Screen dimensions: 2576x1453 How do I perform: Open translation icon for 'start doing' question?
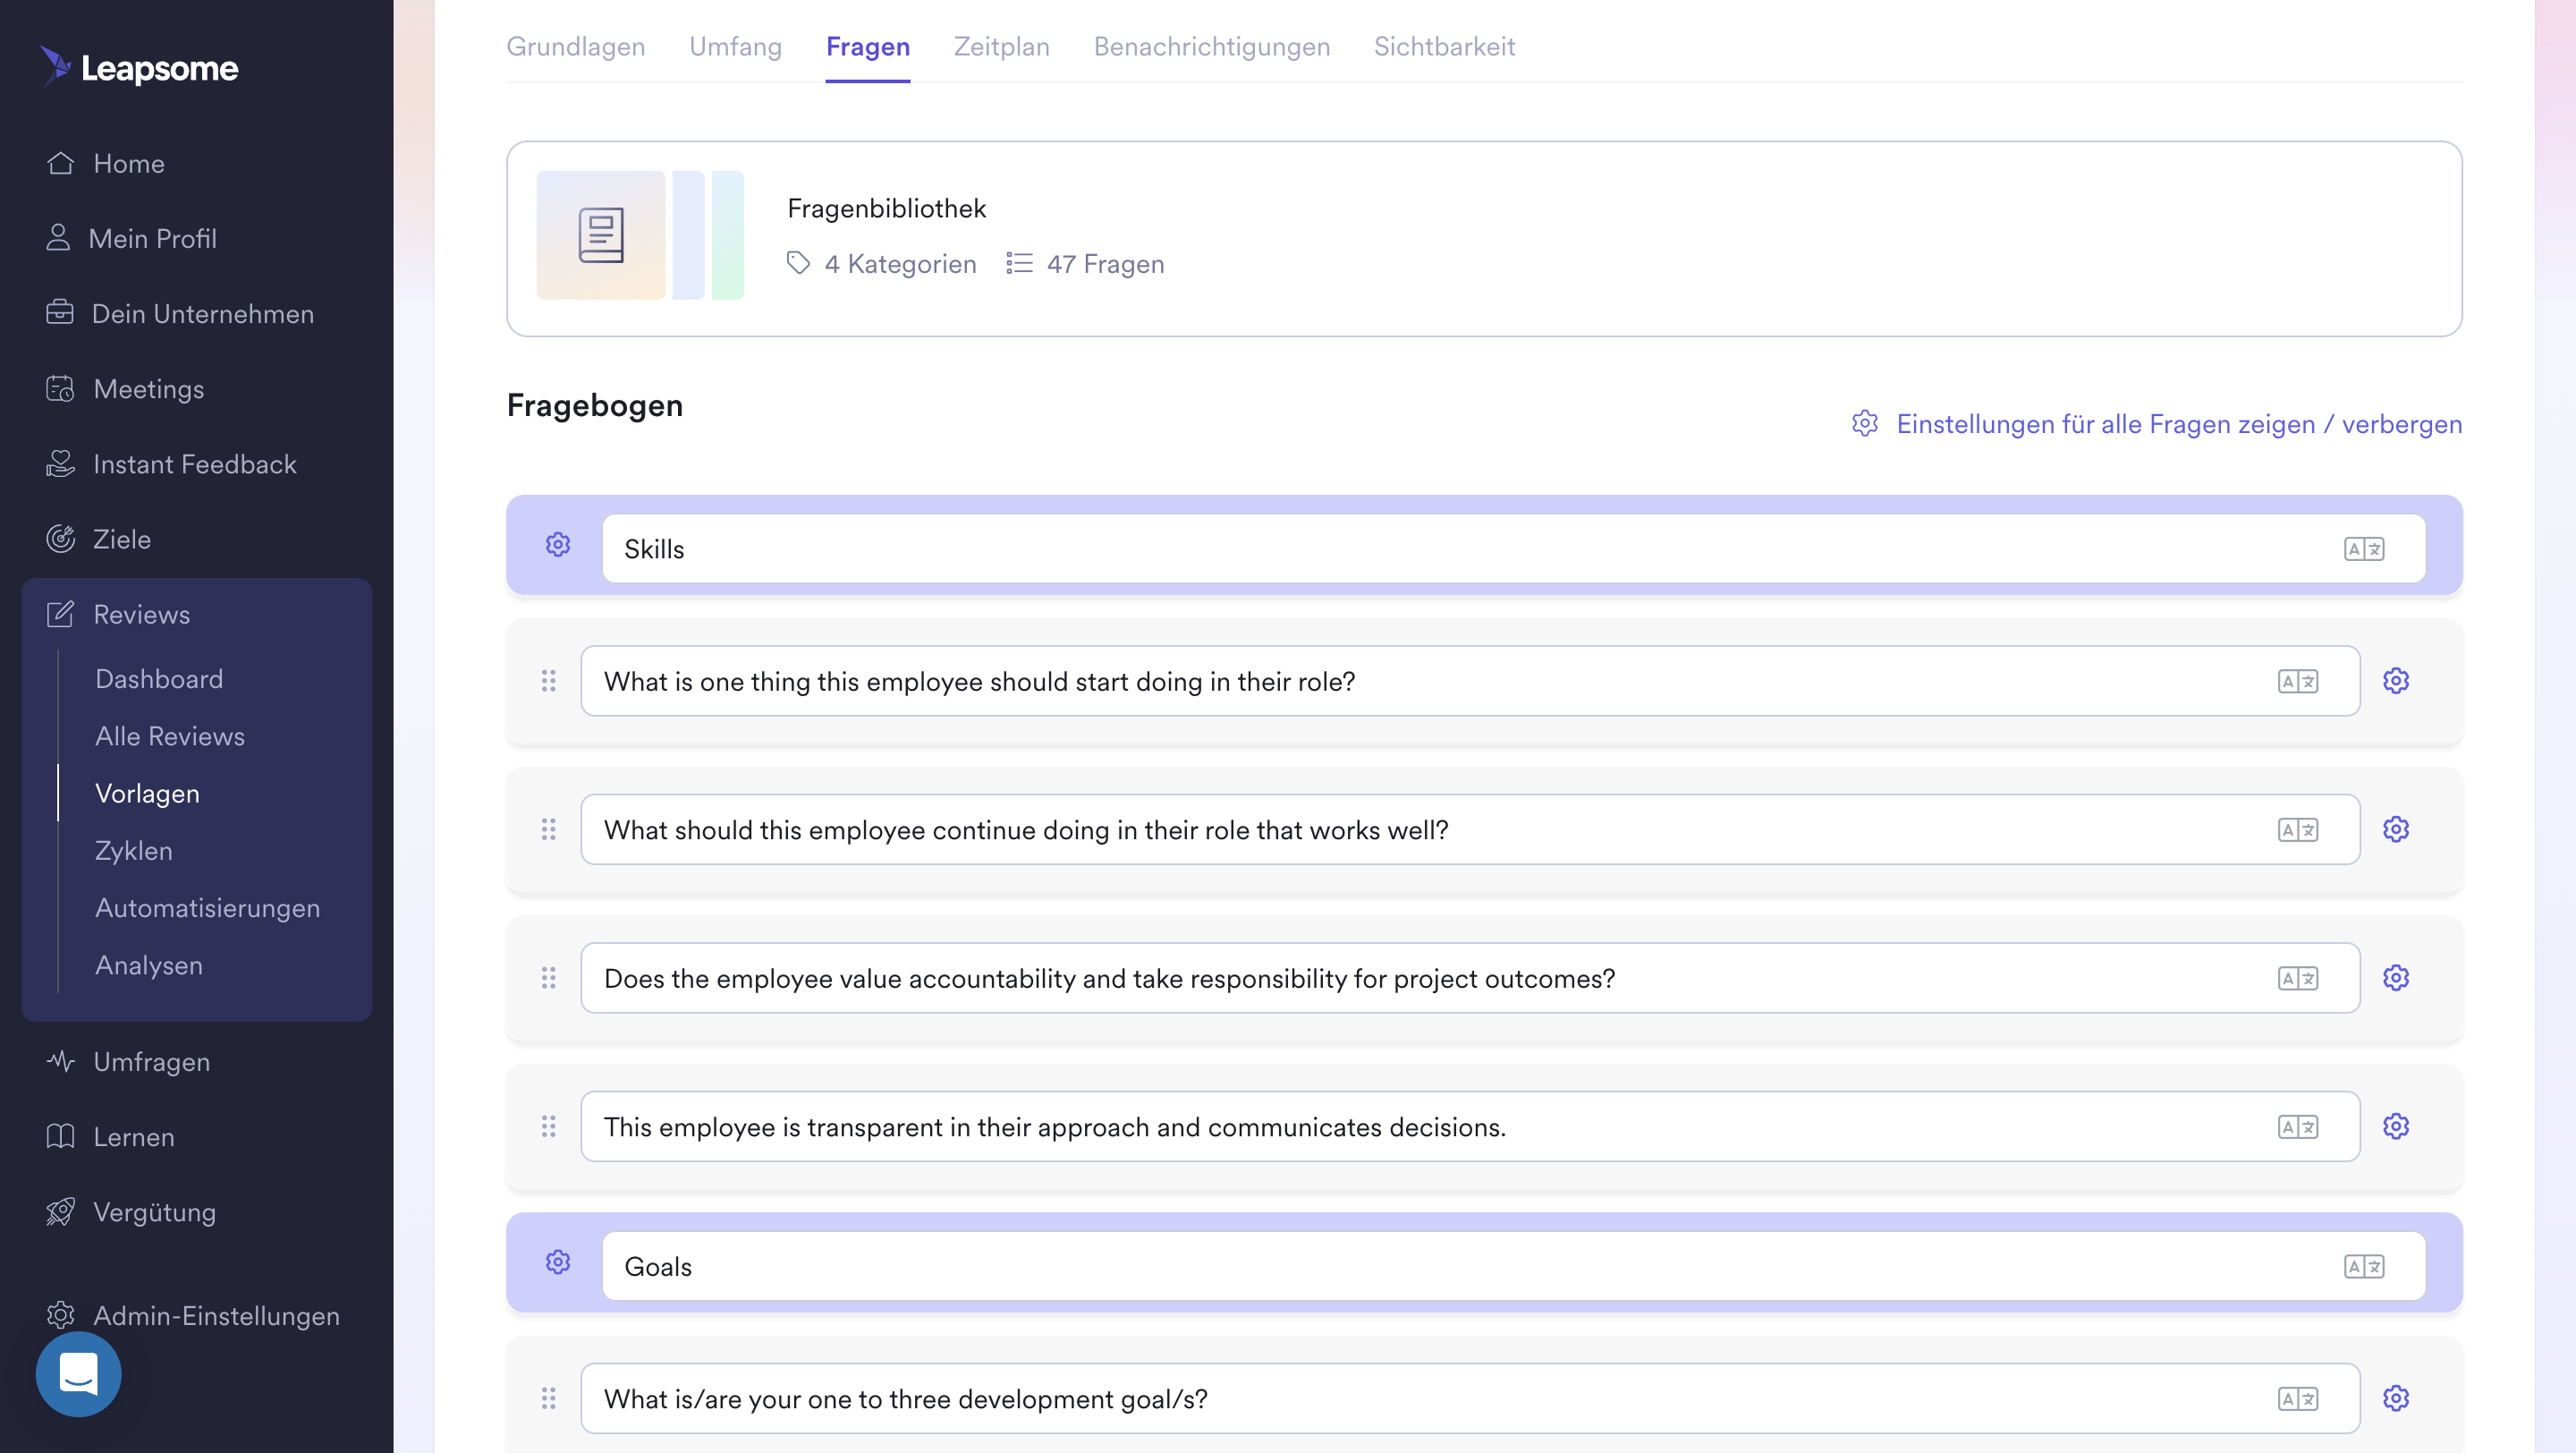(2298, 681)
